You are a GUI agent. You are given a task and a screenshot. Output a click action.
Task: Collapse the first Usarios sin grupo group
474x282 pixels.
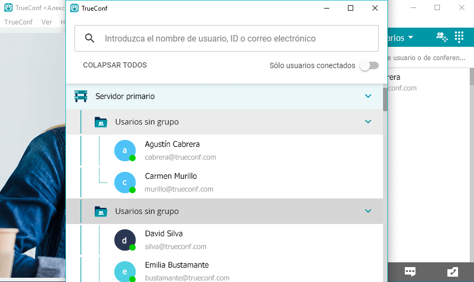[x=368, y=121]
